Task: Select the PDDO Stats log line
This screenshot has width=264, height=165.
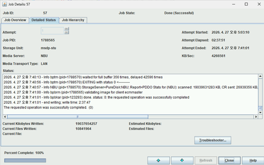Action: 131,87
